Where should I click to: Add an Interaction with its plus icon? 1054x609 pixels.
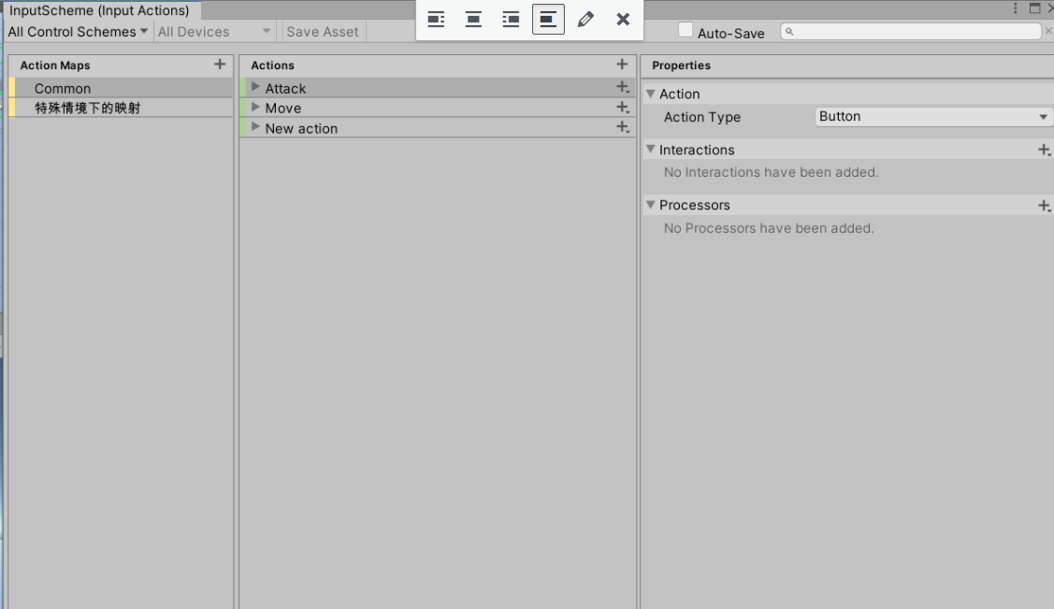tap(1045, 149)
